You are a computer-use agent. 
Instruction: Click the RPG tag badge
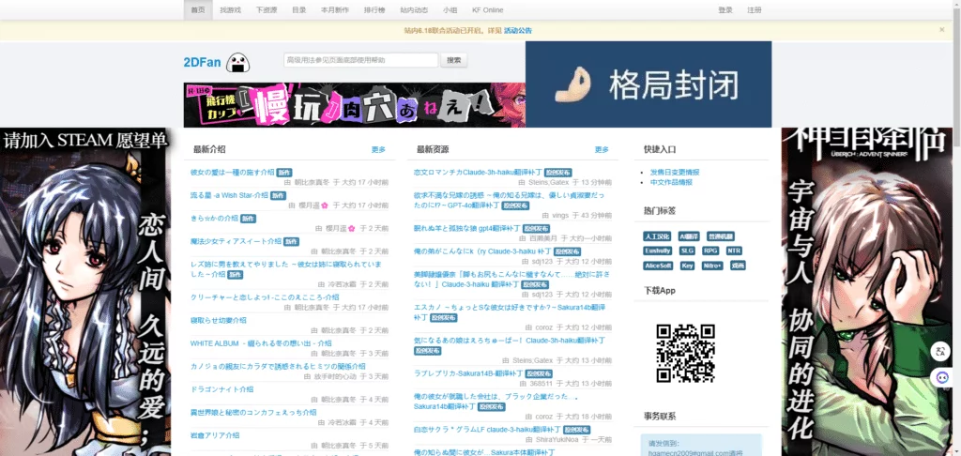[x=710, y=251]
